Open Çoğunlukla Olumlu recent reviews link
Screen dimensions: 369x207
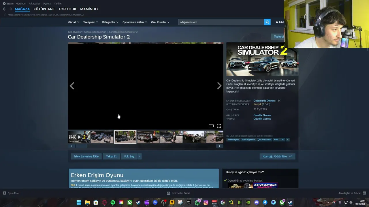(264, 101)
